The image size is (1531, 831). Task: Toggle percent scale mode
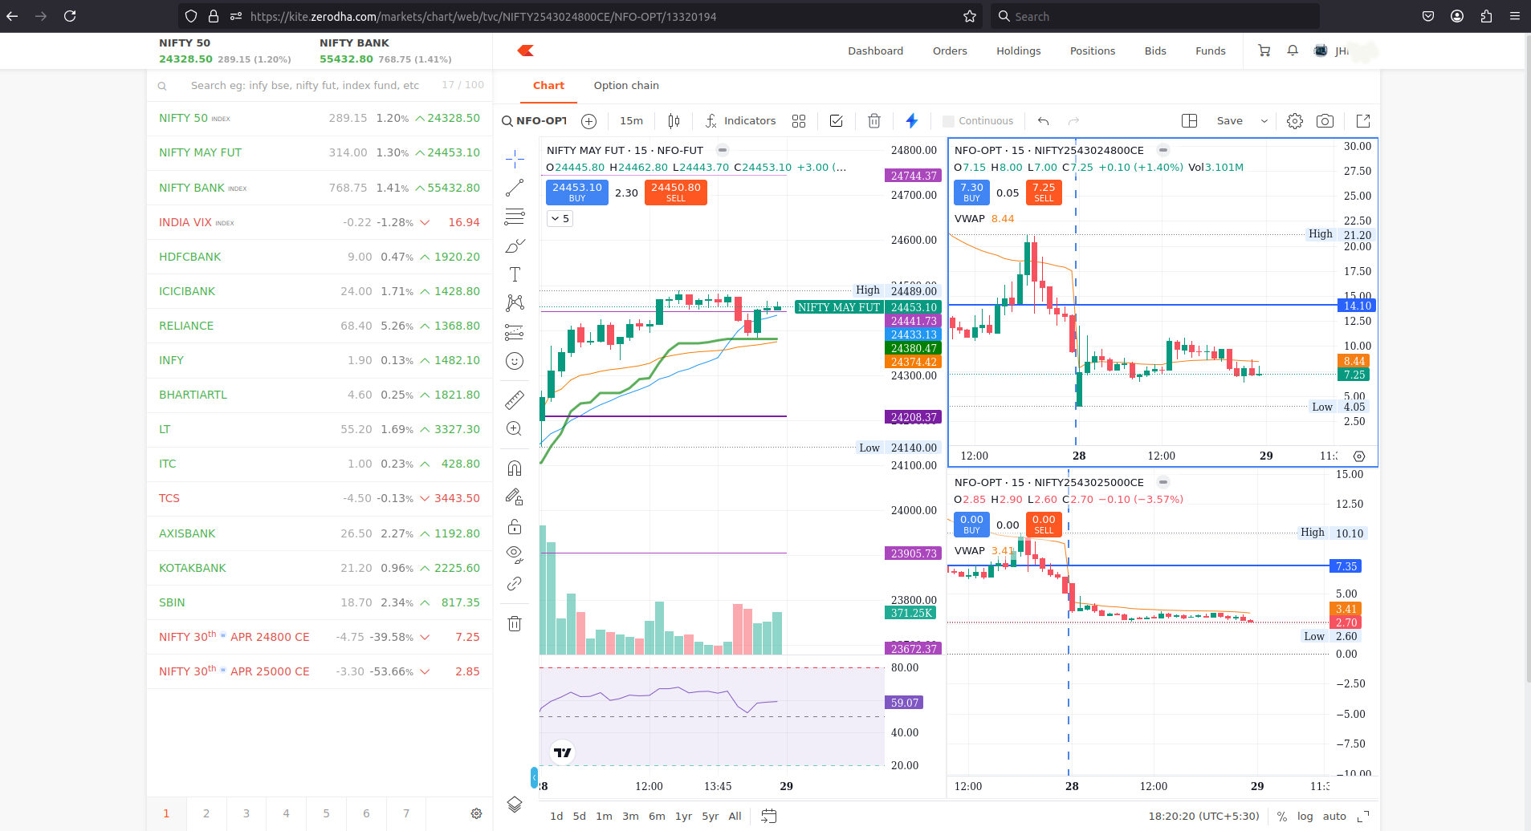click(x=1282, y=816)
